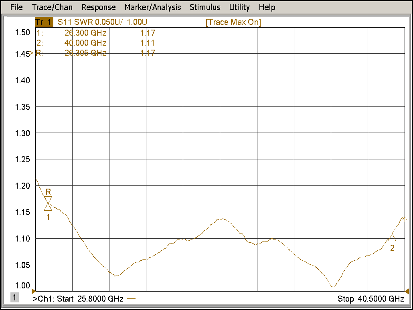This screenshot has width=413, height=310.
Task: Select the Tr 1 trace label
Action: click(x=44, y=22)
